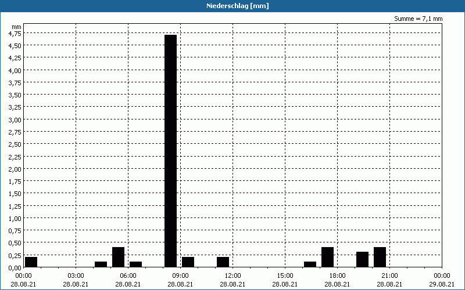
Task: Click the 0,50 axis label
Action: [15, 243]
